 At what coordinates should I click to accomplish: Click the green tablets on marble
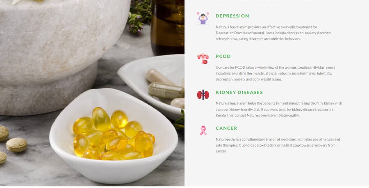click(12, 144)
